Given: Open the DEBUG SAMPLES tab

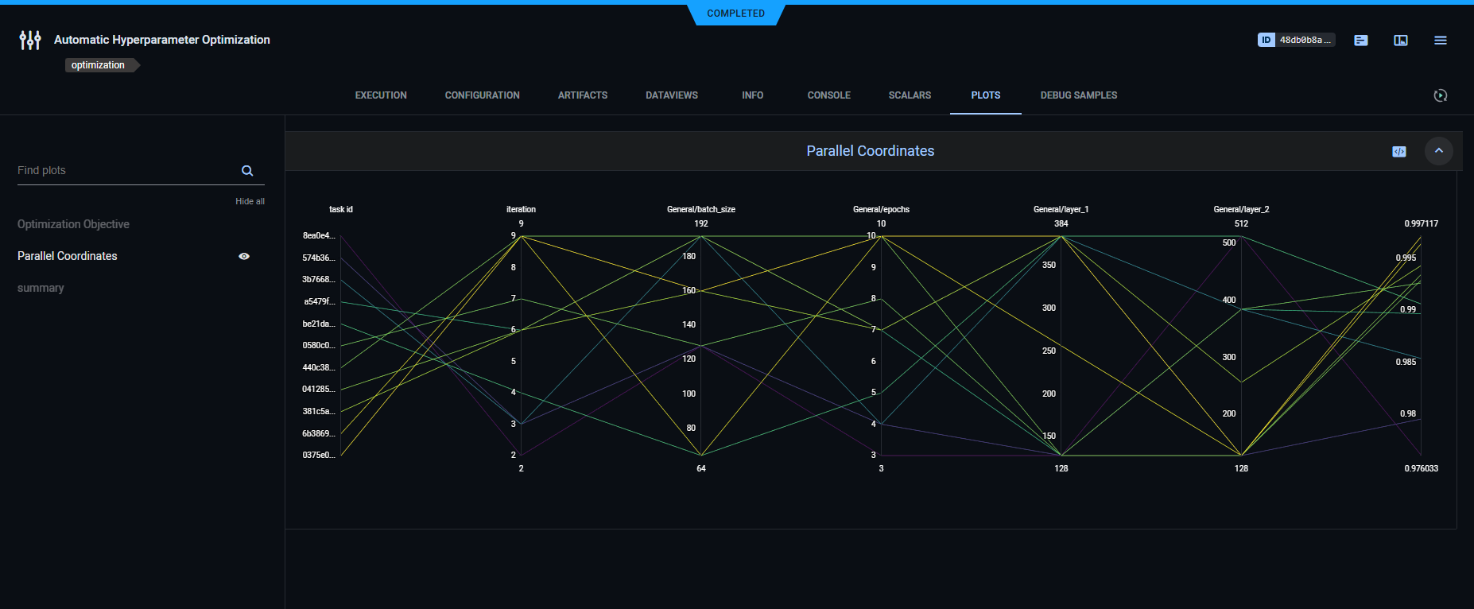Looking at the screenshot, I should [x=1078, y=95].
